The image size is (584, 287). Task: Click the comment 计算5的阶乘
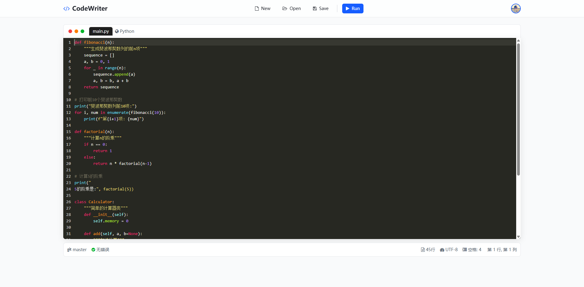[89, 176]
